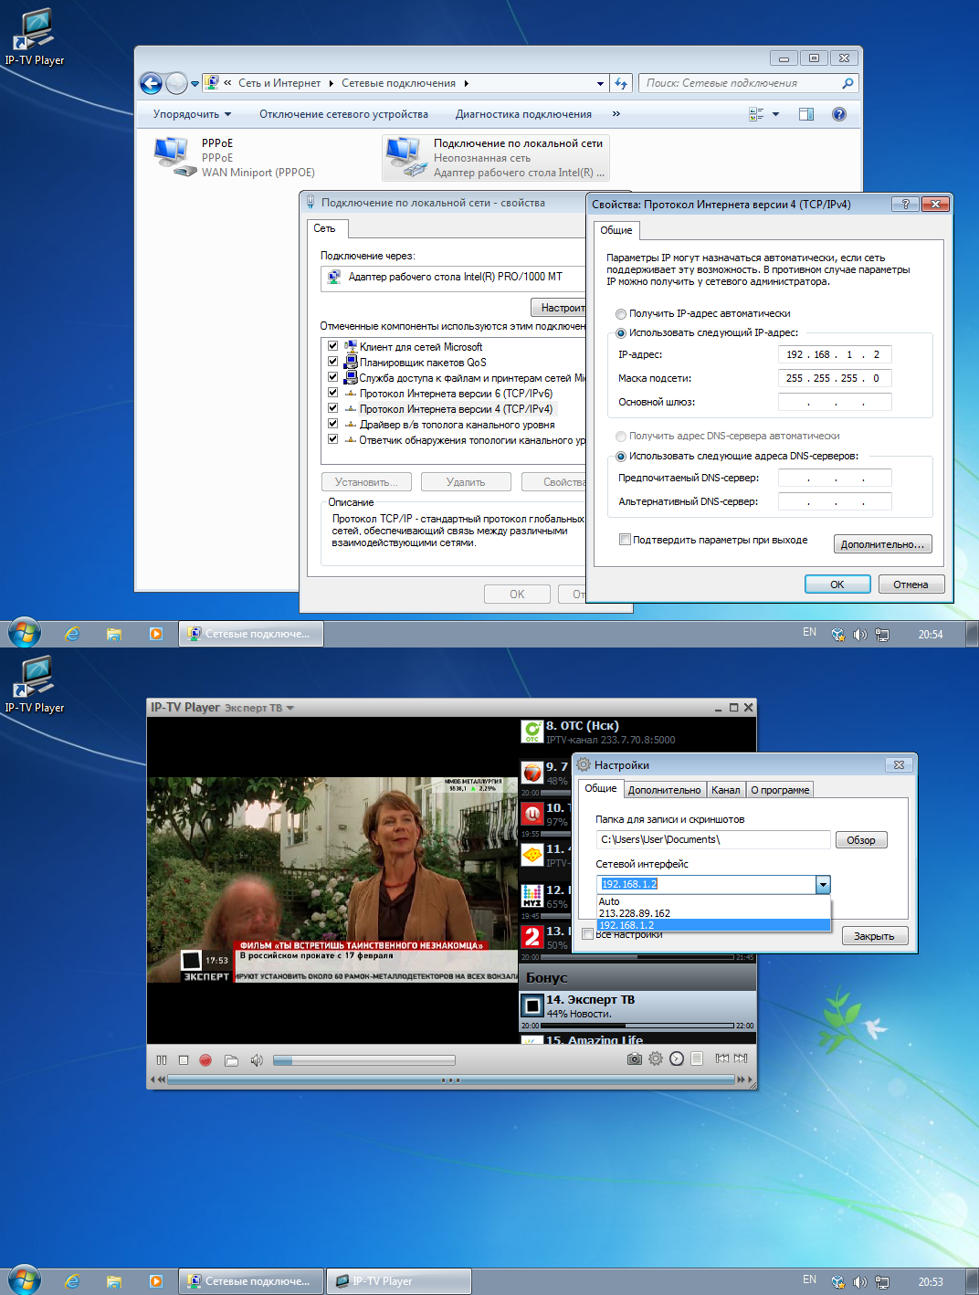979x1295 pixels.
Task: Click the Поиск: Сетевые подключения search box
Action: tap(749, 83)
